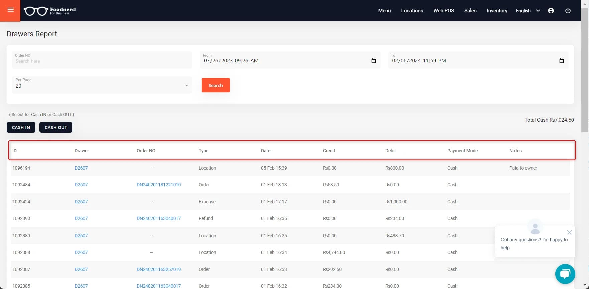Click the date cell 01 Feb 18:13
The image size is (589, 289).
tap(274, 185)
